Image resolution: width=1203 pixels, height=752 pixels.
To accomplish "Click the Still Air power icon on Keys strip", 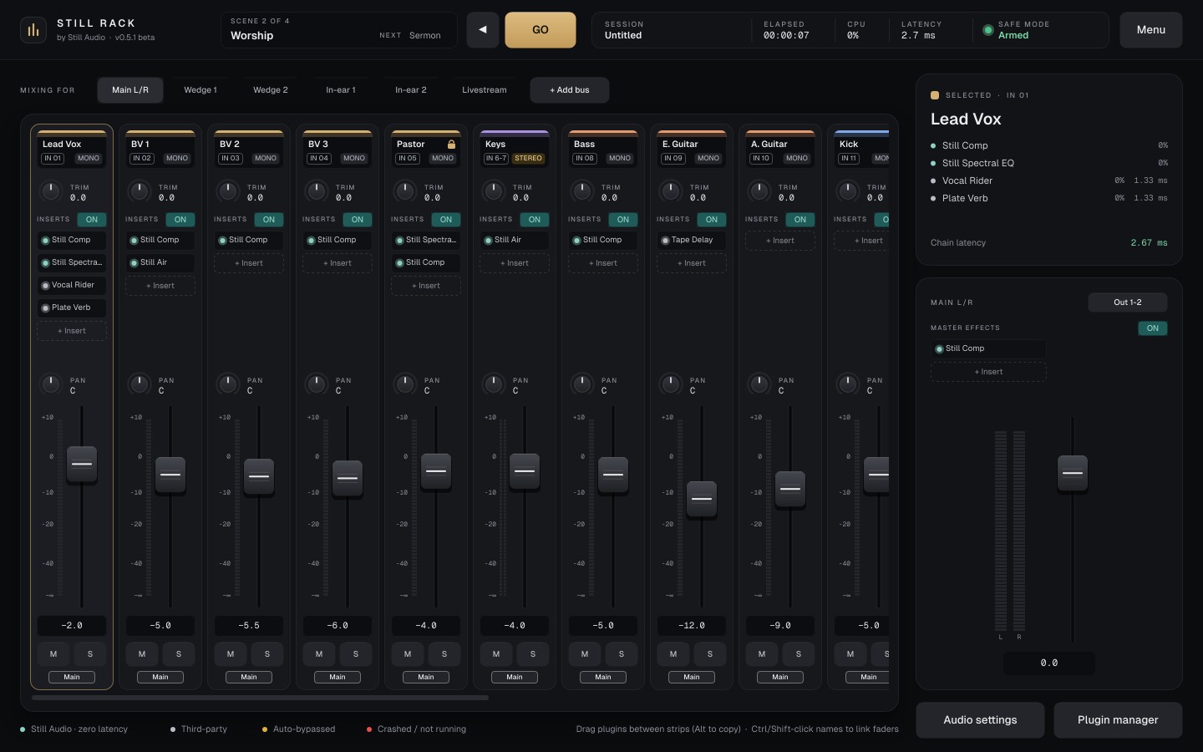I will [488, 241].
